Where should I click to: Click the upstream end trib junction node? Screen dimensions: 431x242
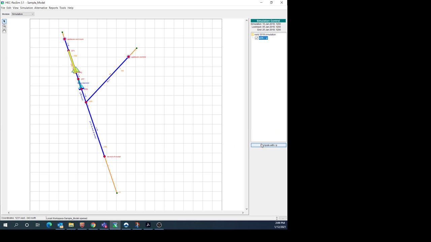(128, 57)
